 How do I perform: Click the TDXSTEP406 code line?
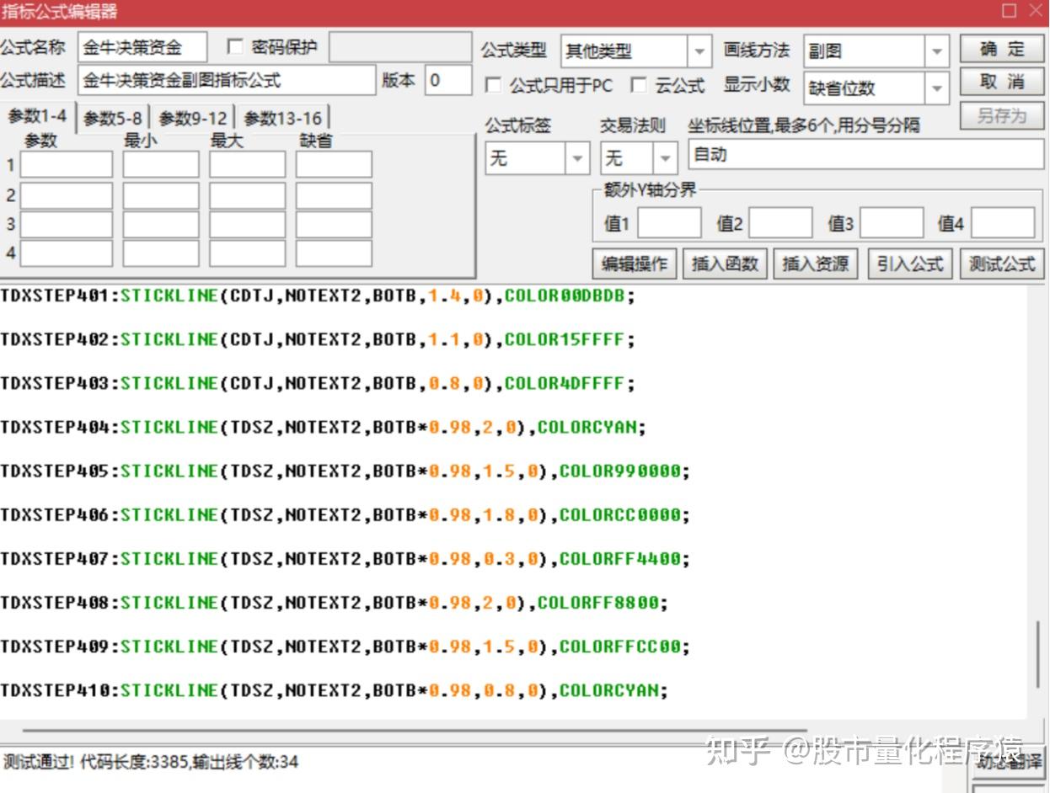pyautogui.click(x=346, y=515)
